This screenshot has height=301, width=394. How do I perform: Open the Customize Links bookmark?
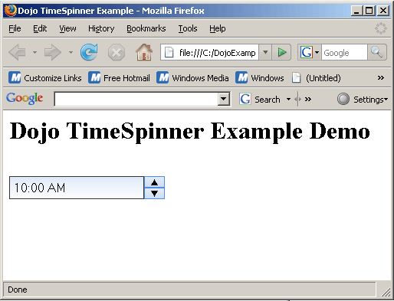(45, 77)
